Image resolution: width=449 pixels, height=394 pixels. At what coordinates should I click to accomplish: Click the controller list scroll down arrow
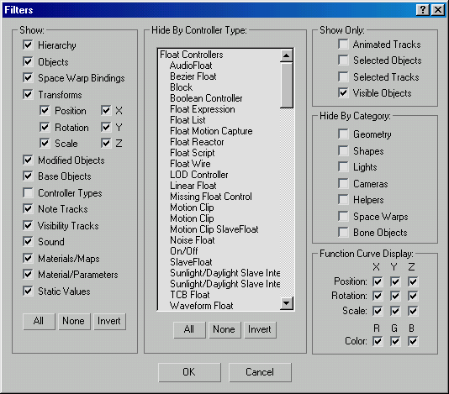(x=287, y=303)
